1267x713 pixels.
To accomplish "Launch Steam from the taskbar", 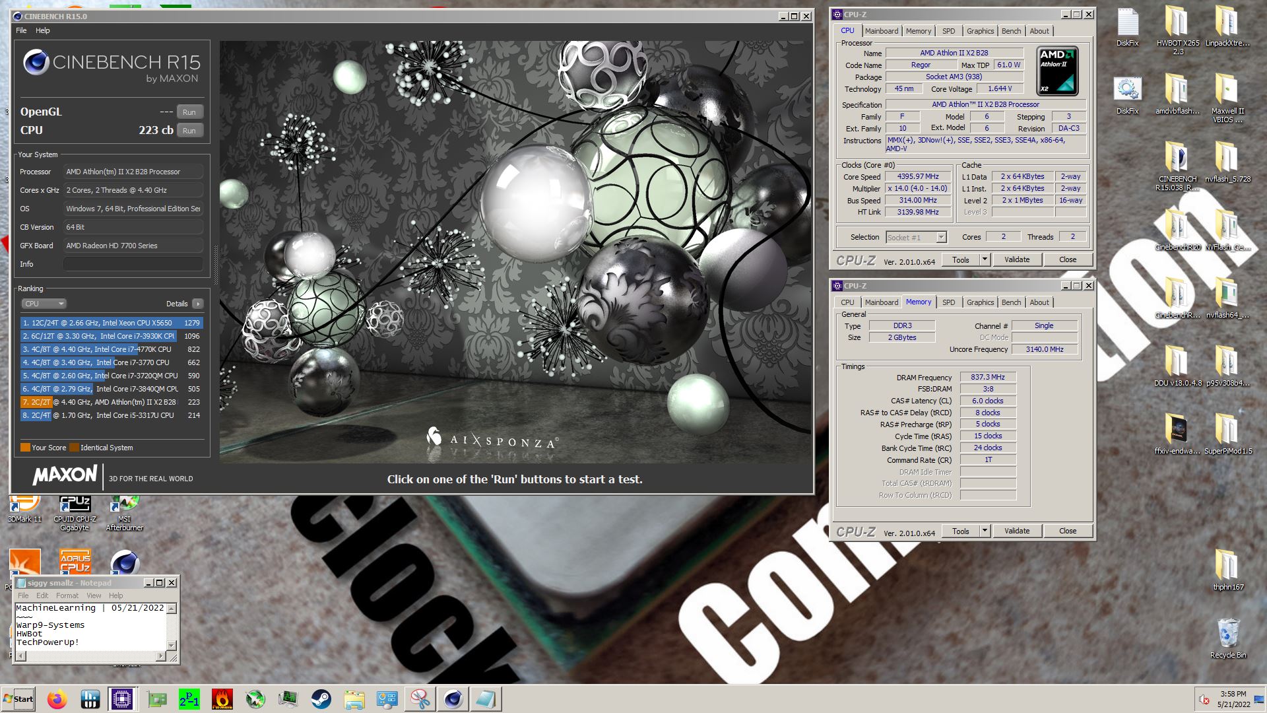I will (x=321, y=699).
